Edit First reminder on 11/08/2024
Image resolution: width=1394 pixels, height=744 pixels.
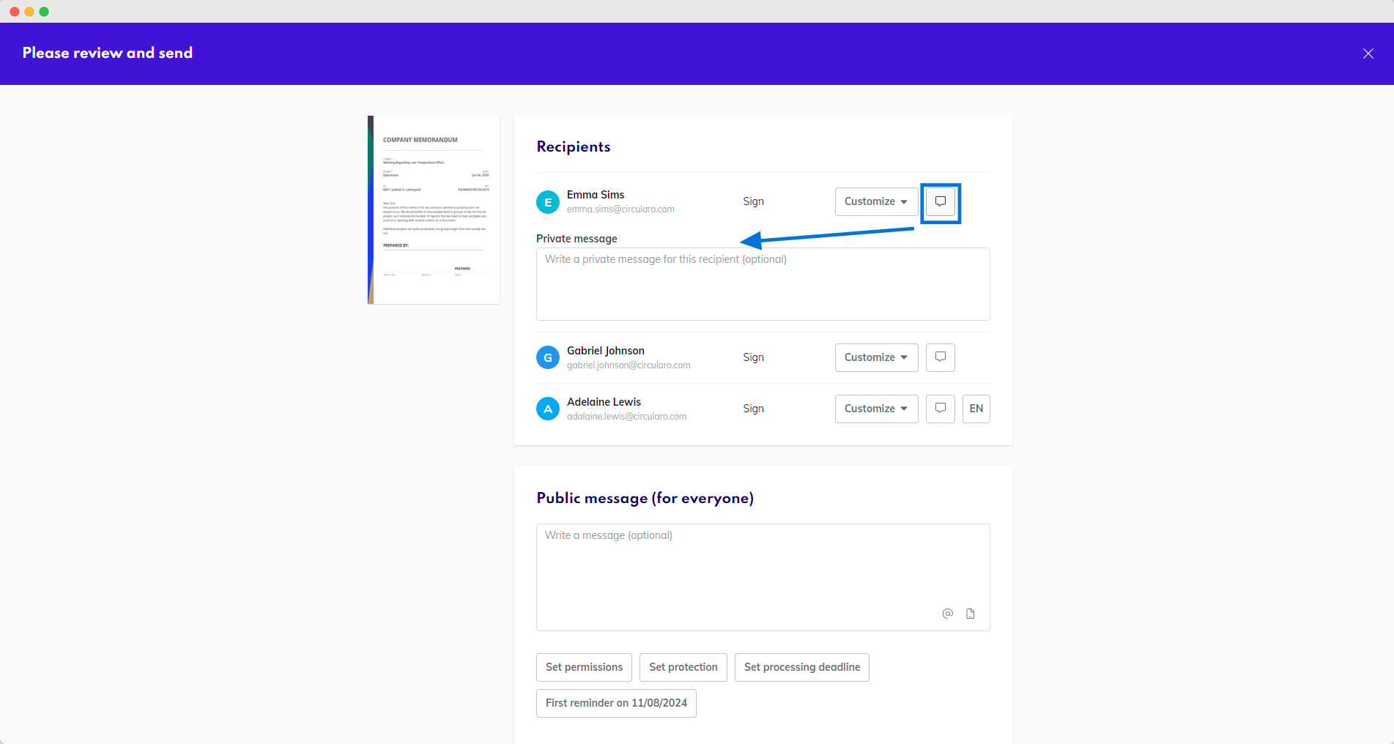point(616,703)
